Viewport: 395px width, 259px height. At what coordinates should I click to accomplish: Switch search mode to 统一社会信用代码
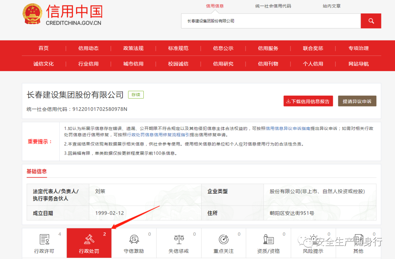[273, 6]
